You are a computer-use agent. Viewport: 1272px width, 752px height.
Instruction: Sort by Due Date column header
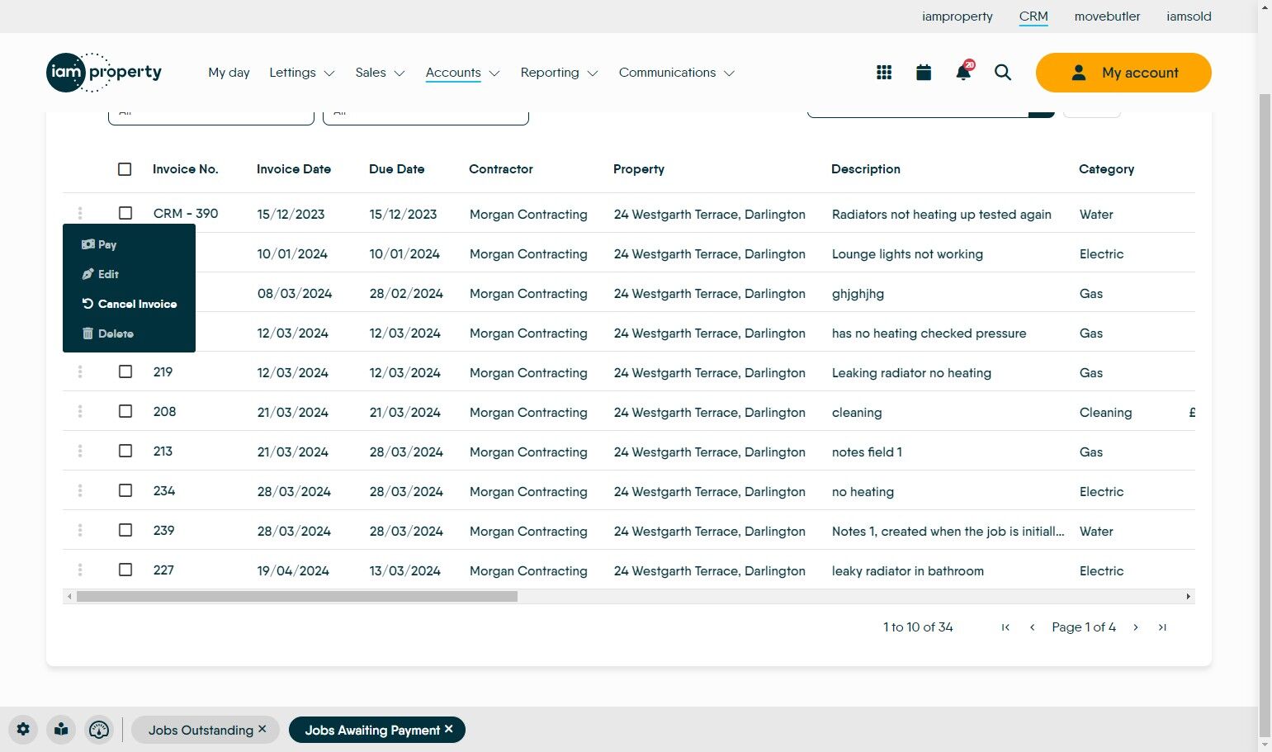[397, 169]
